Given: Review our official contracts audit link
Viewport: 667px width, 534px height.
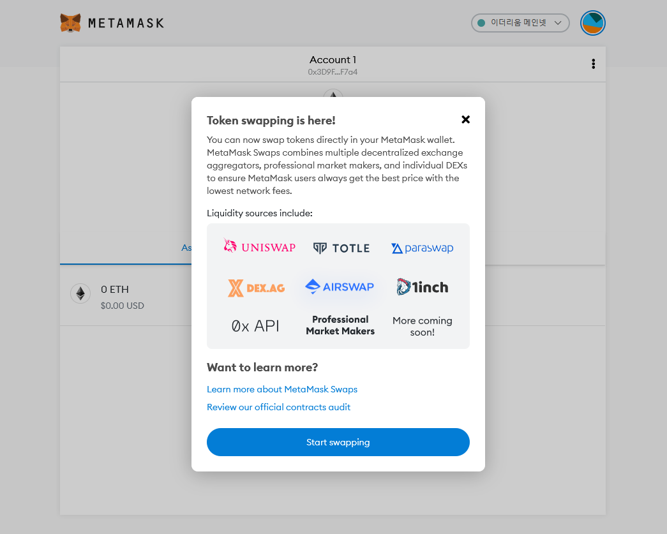Looking at the screenshot, I should [x=279, y=407].
